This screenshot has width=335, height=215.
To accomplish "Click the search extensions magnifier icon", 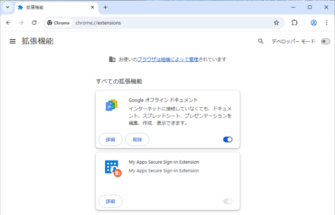I will click(261, 41).
